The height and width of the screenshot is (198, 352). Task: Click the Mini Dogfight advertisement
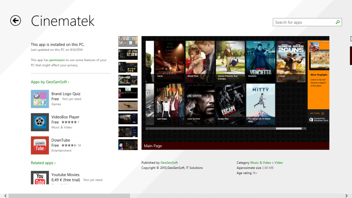pyautogui.click(x=319, y=82)
